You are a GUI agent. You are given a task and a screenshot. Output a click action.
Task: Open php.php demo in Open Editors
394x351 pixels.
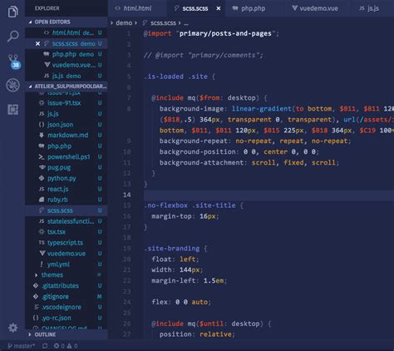click(66, 54)
